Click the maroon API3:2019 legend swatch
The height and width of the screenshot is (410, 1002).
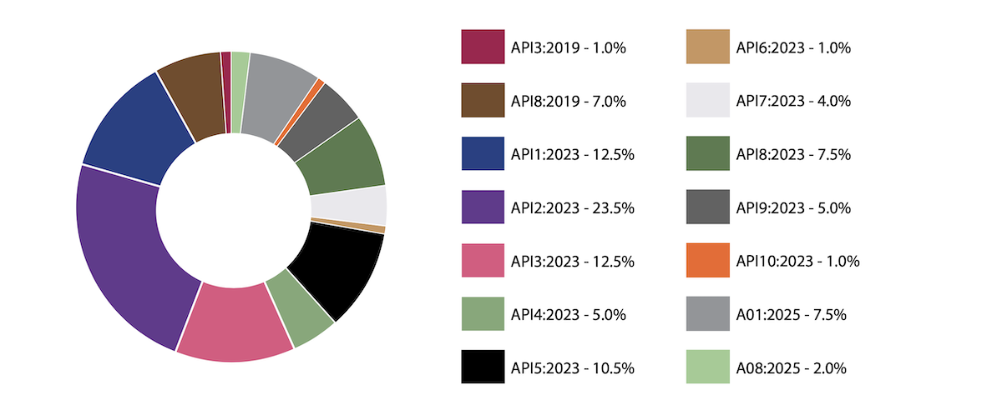tap(483, 47)
